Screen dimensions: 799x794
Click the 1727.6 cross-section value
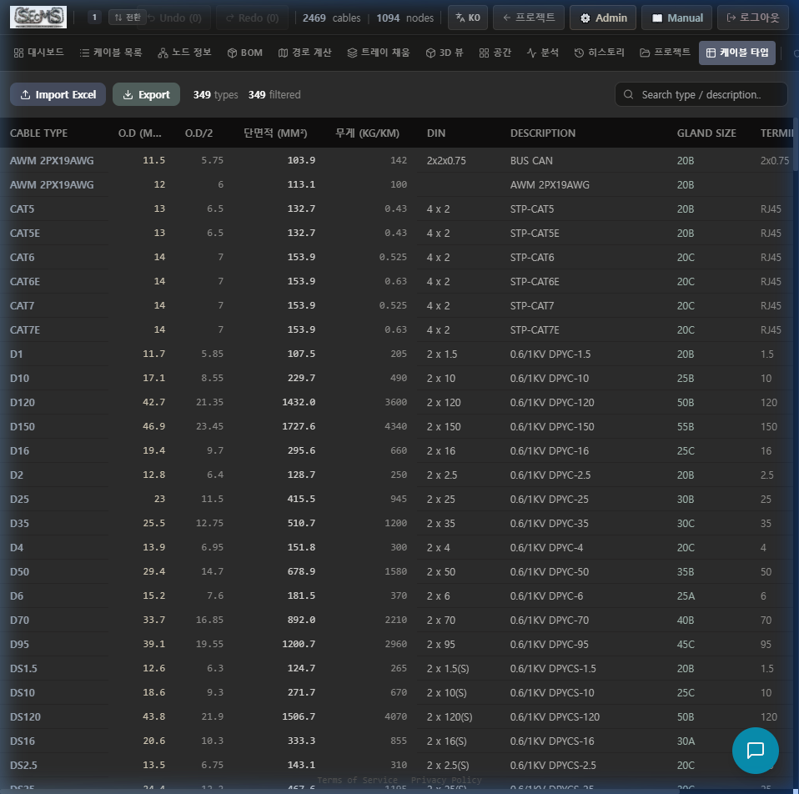tap(299, 426)
